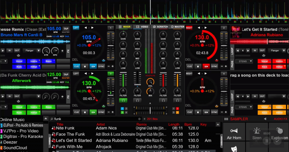Image resolution: width=289 pixels, height=152 pixels.
Task: Open the Flanger effect dropdown on deck 2
Action: pyautogui.click(x=277, y=51)
